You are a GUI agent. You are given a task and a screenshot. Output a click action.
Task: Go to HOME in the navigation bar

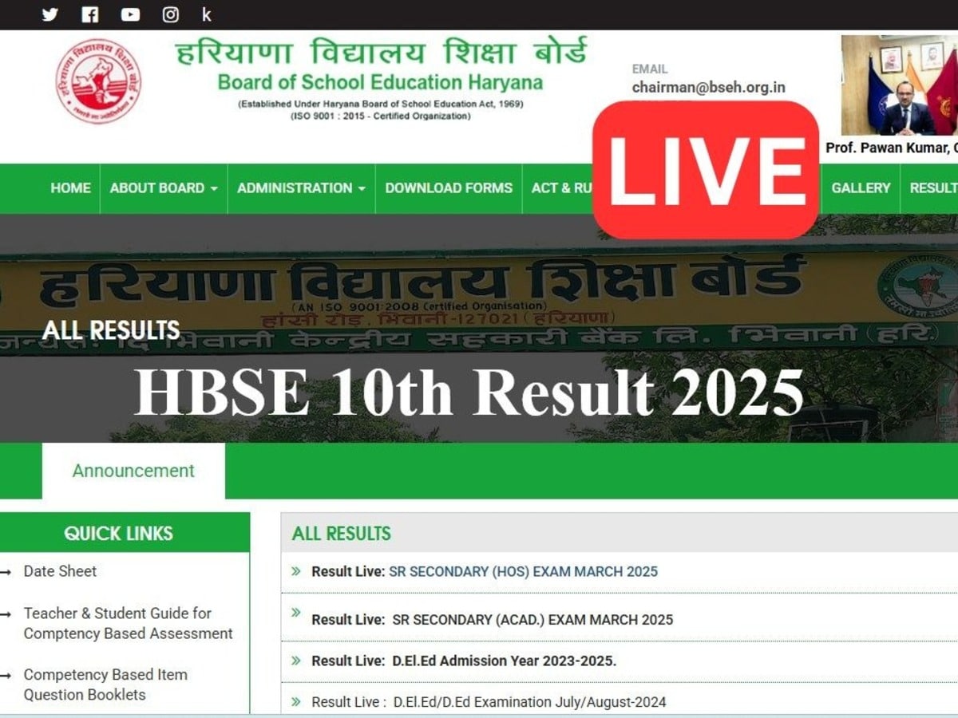point(70,188)
